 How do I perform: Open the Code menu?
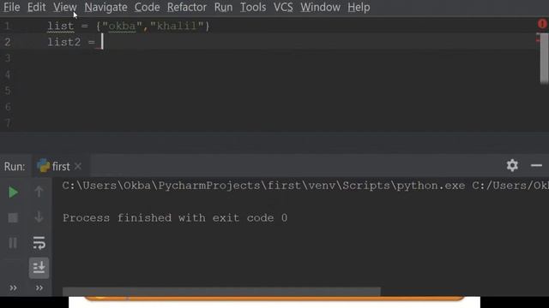(x=147, y=7)
